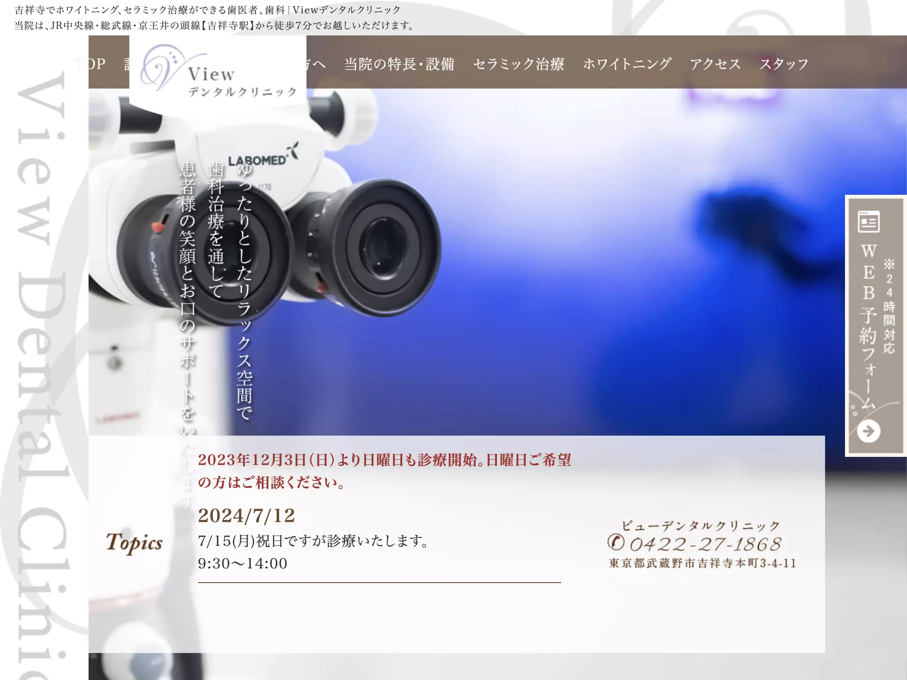Open セラミック治療 menu item

point(519,64)
